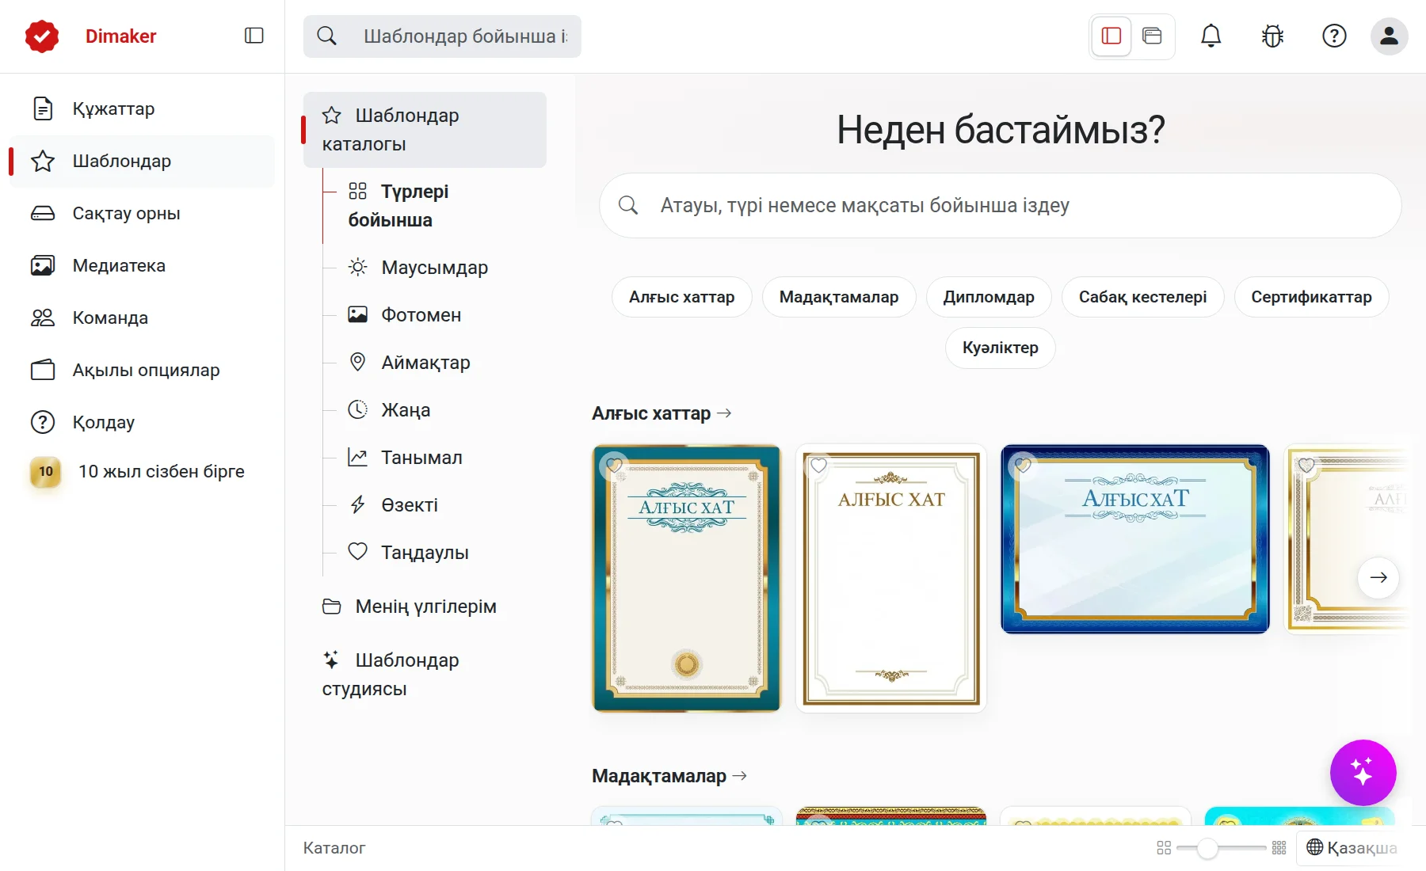This screenshot has height=871, width=1426.
Task: Favorite the white-gold Алғыс хат template
Action: tap(818, 466)
